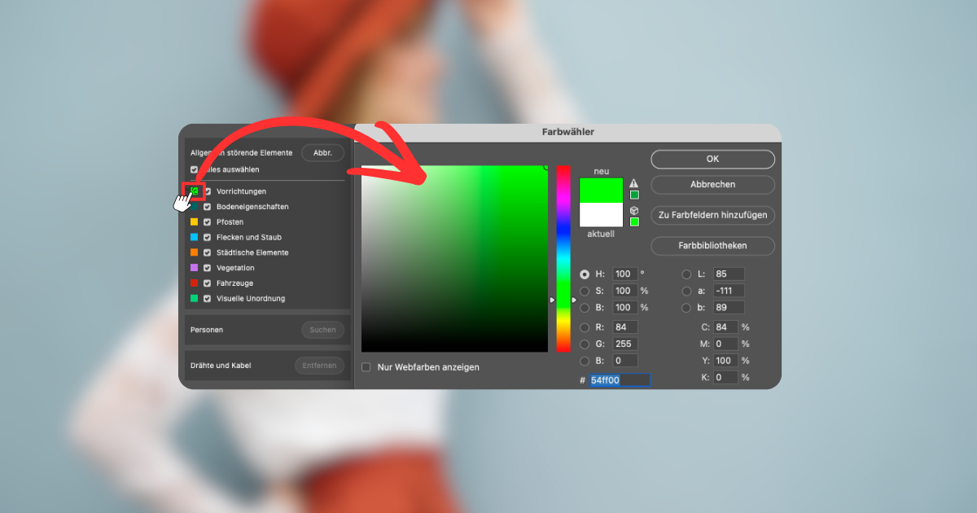Click the gamut replacement color swatch below the warning triangle

click(634, 195)
